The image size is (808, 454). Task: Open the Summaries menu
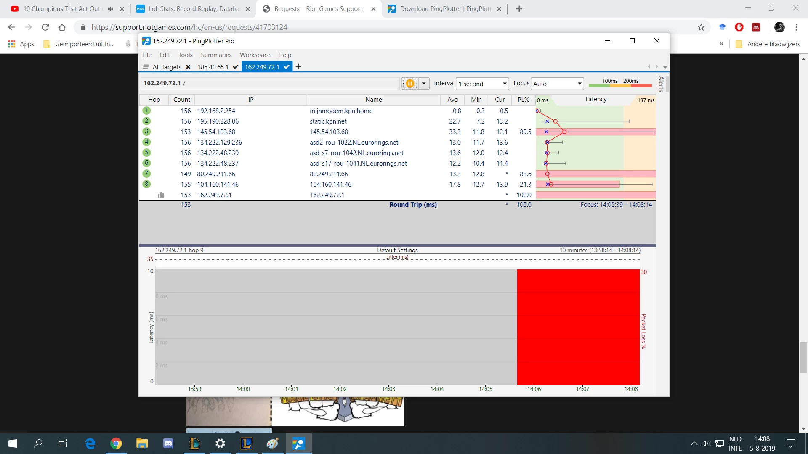click(216, 55)
